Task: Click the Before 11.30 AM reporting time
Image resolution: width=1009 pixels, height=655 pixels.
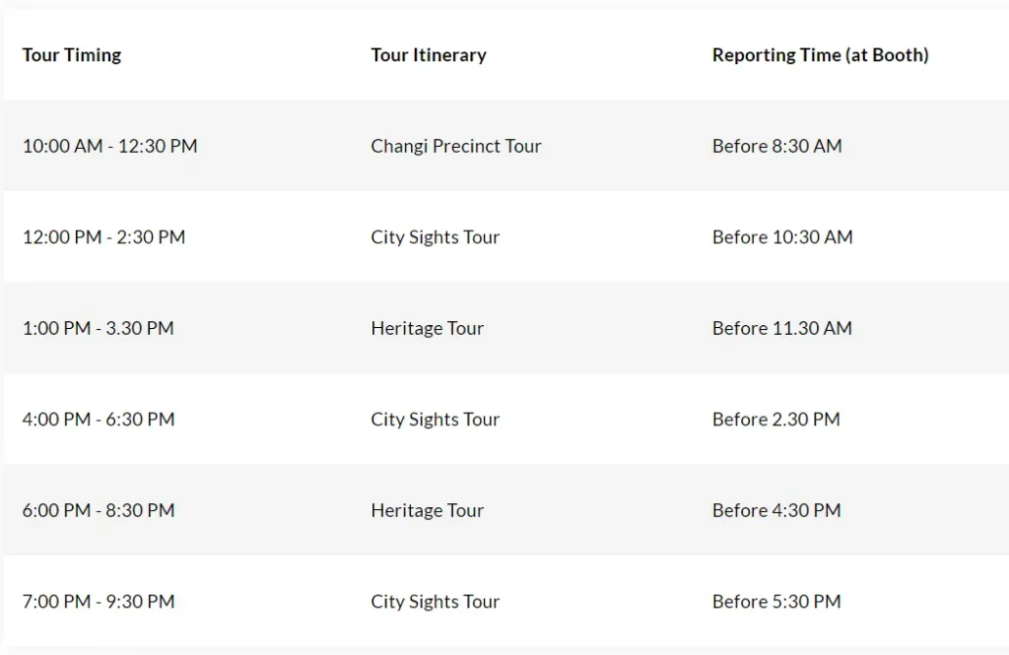Action: [x=781, y=328]
